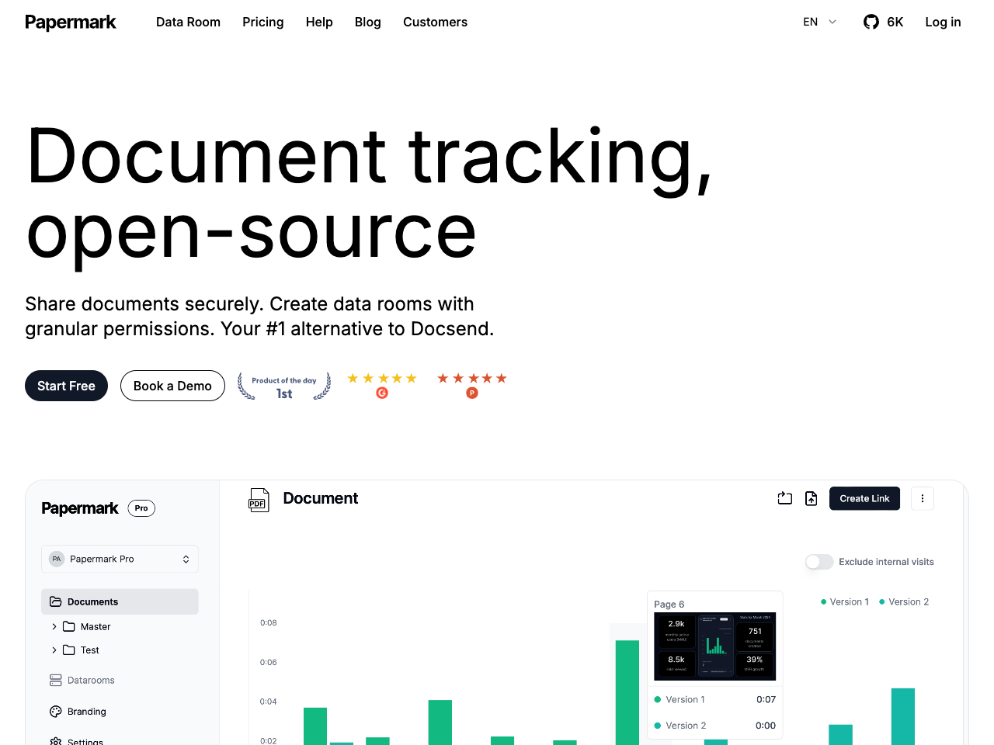Toggle Version 2 in chart legend
The width and height of the screenshot is (994, 745).
(904, 601)
